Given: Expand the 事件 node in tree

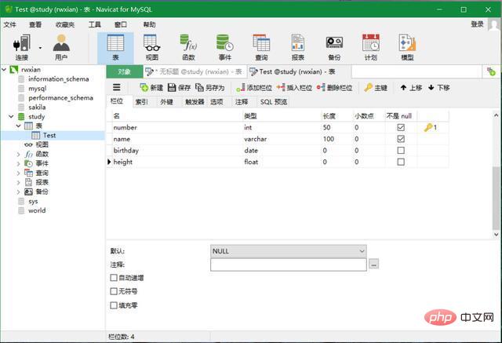Looking at the screenshot, I should click(x=19, y=164).
